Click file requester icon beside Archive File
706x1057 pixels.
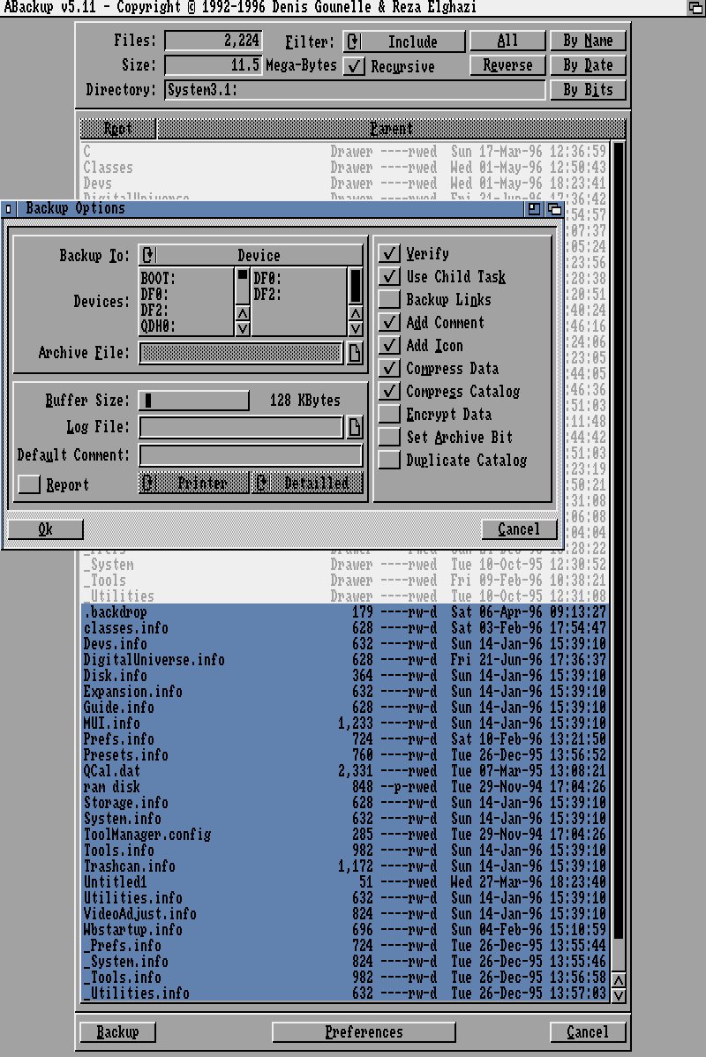pyautogui.click(x=354, y=353)
